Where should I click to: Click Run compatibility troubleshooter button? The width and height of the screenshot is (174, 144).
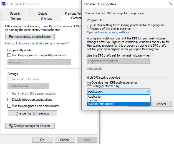pyautogui.click(x=30, y=37)
